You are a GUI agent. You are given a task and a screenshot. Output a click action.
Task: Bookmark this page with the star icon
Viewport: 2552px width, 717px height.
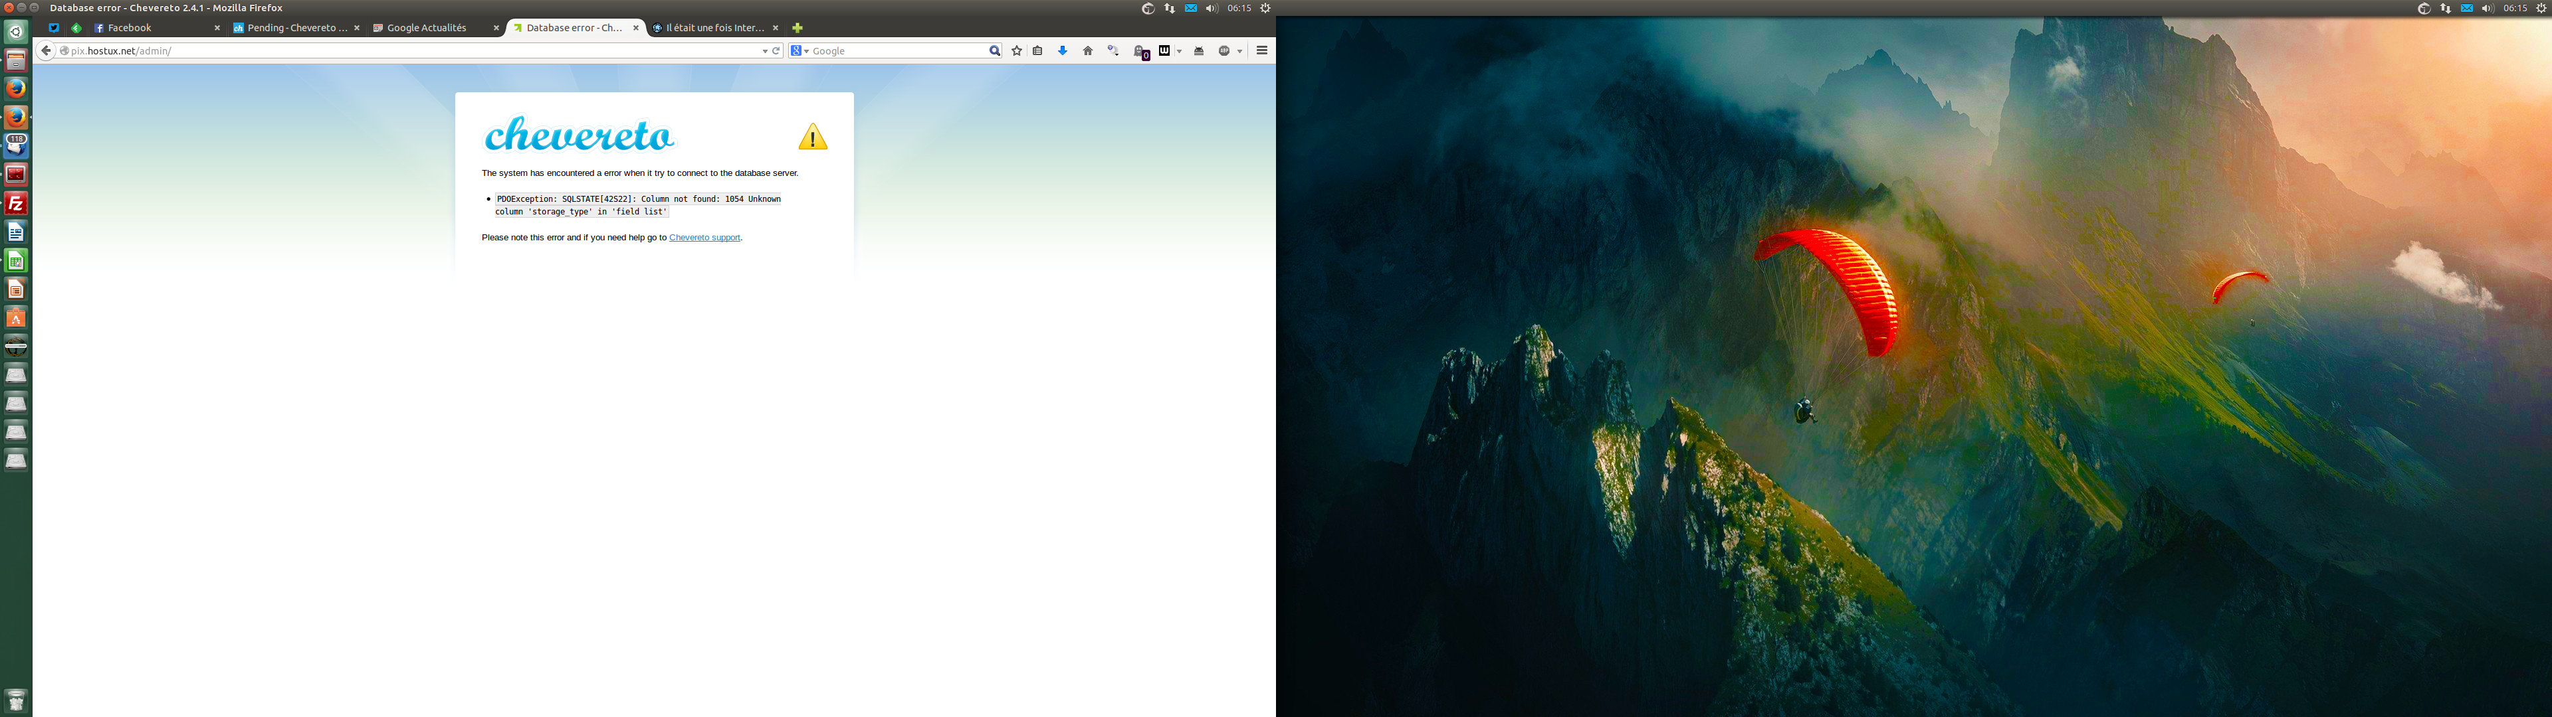click(x=1016, y=50)
